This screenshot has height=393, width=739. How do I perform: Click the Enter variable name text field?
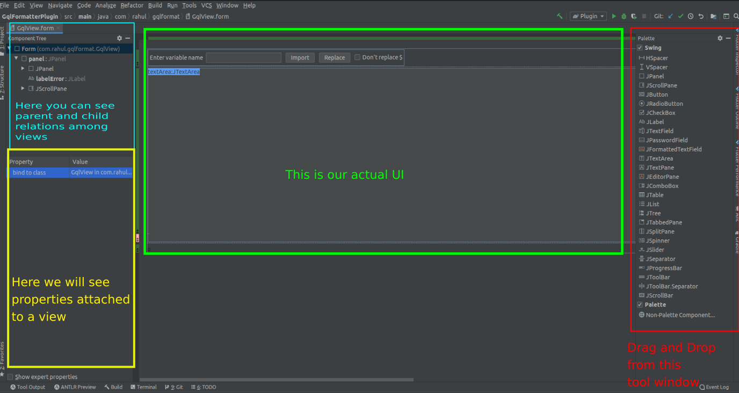pos(244,57)
